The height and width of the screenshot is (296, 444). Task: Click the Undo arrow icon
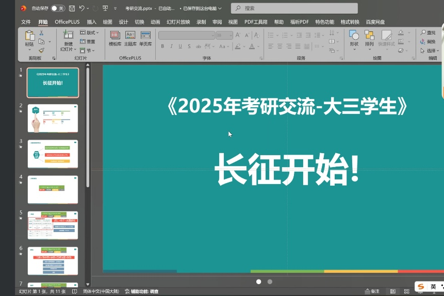[82, 8]
